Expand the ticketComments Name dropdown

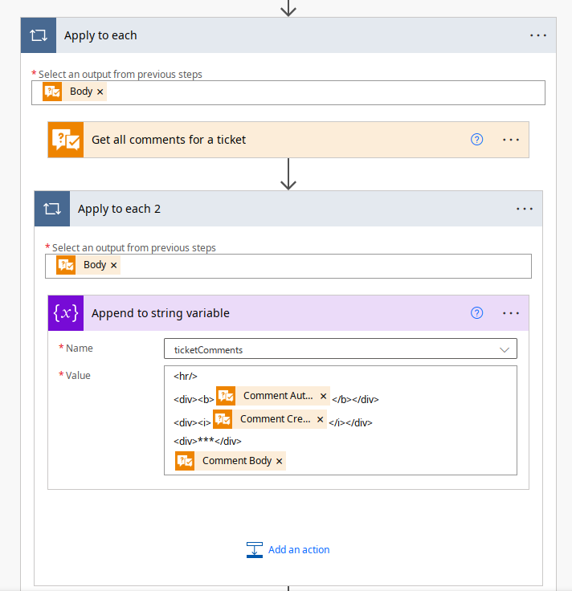505,349
